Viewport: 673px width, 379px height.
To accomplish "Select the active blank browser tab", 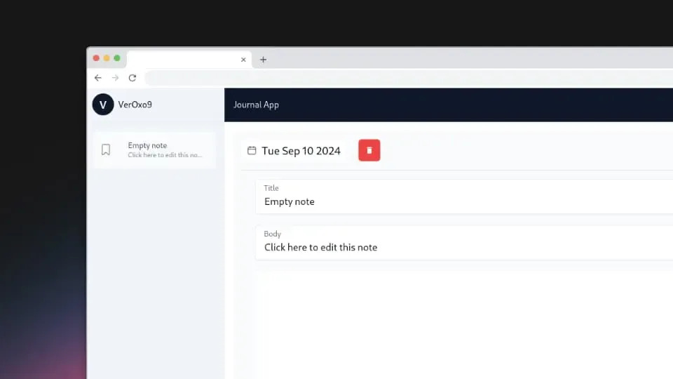I will [182, 60].
